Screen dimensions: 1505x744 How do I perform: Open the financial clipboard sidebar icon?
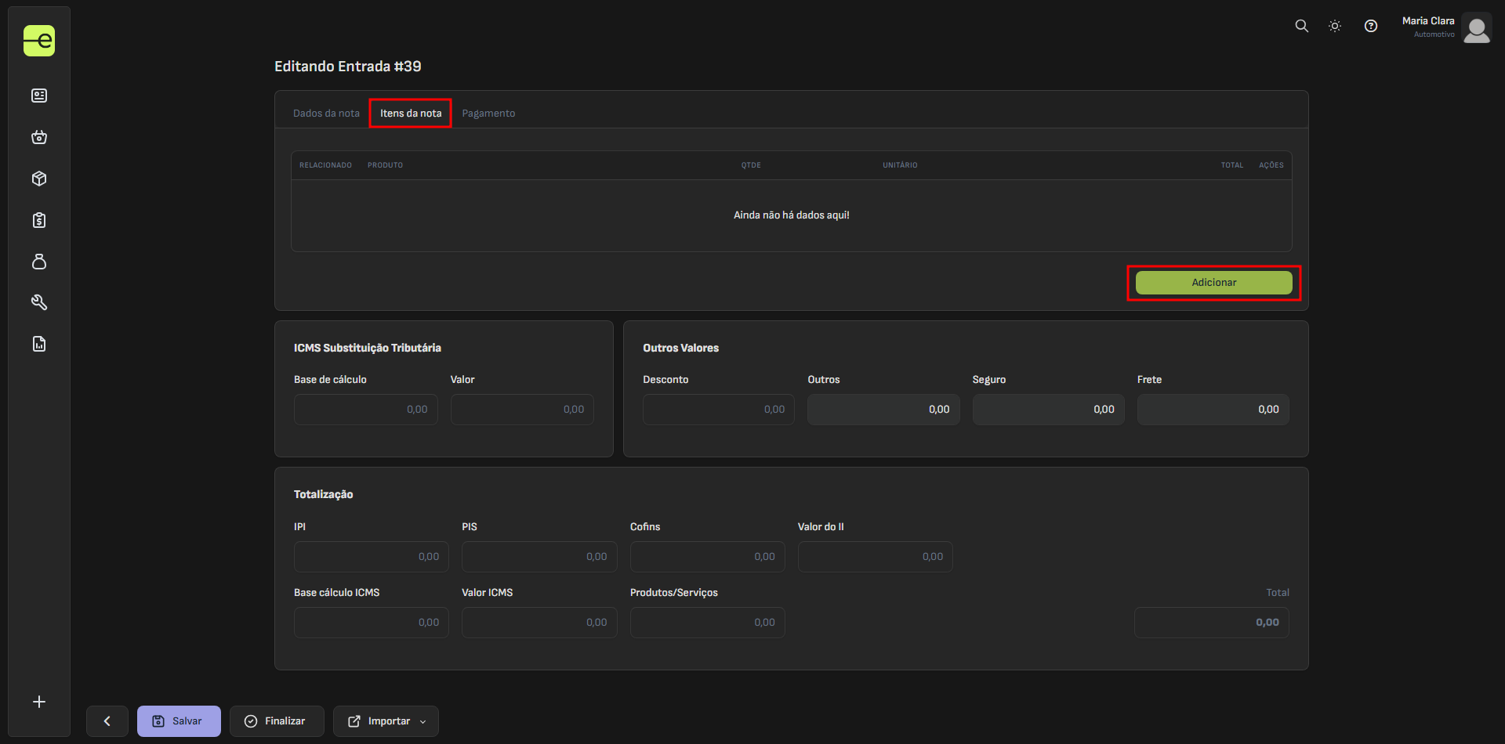click(x=39, y=220)
